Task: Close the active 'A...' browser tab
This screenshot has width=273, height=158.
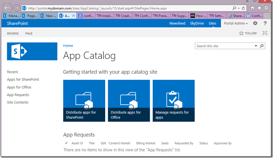Action: (x=73, y=16)
